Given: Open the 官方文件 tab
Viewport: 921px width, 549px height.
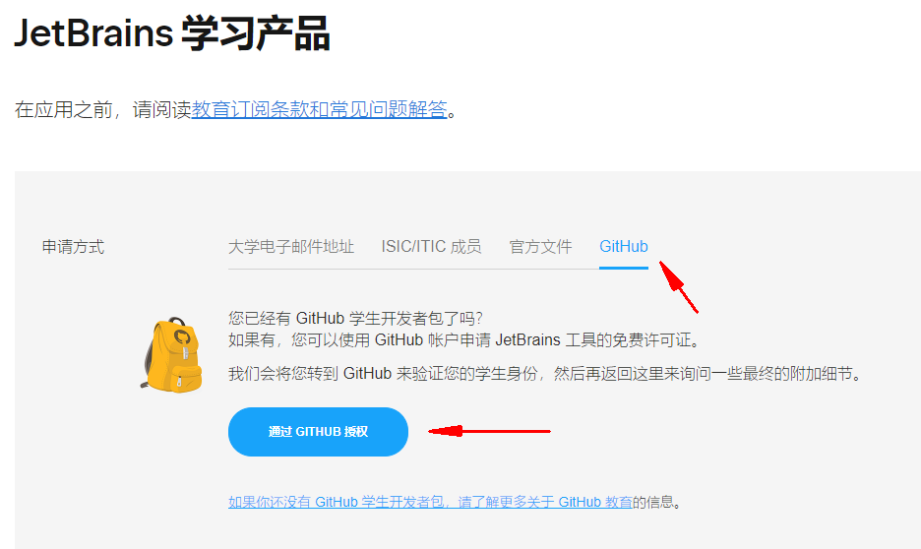Looking at the screenshot, I should [540, 247].
